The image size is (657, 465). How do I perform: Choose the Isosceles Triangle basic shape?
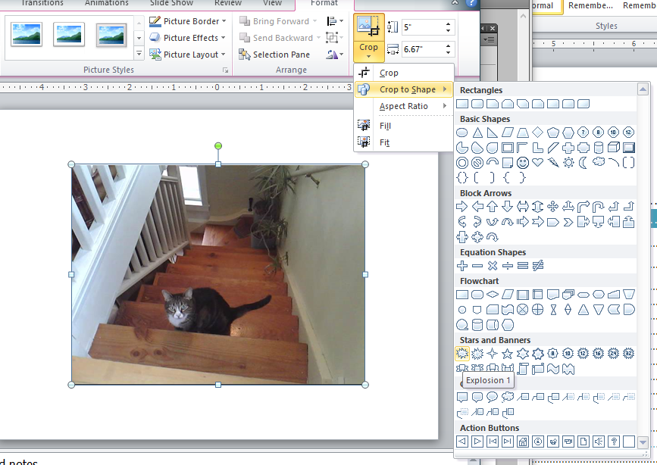pos(477,133)
